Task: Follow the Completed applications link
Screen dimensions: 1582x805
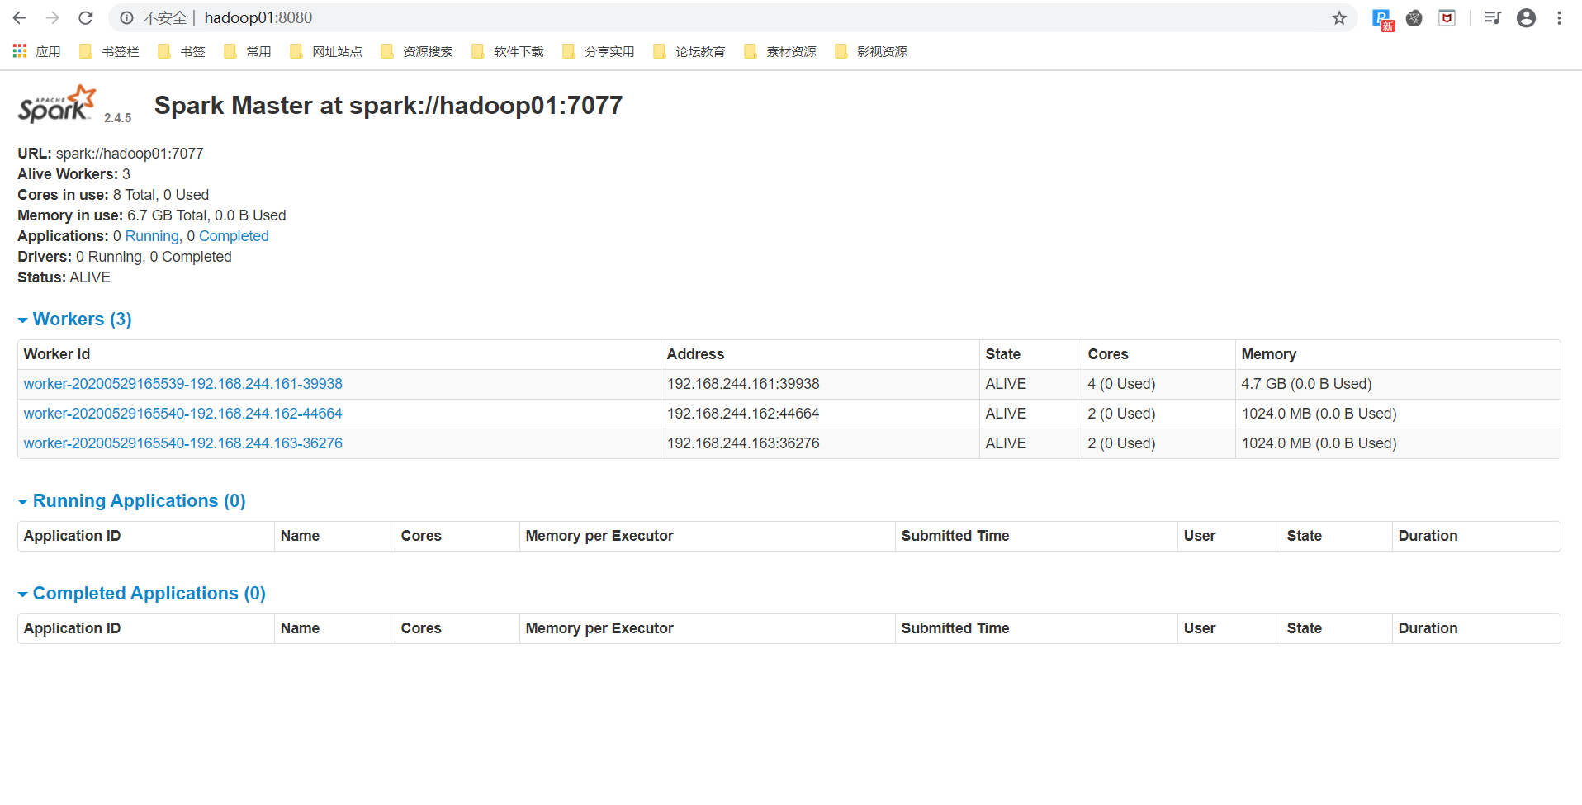Action: [234, 236]
